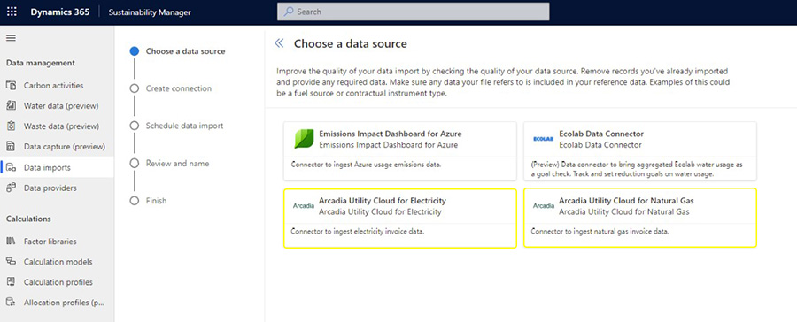Image resolution: width=797 pixels, height=322 pixels.
Task: Click the Factor libraries icon
Action: (12, 241)
